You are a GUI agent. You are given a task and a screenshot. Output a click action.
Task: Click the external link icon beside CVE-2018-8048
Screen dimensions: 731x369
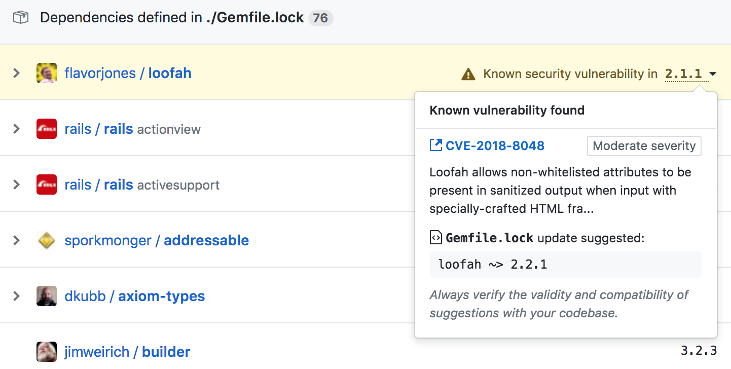point(435,145)
